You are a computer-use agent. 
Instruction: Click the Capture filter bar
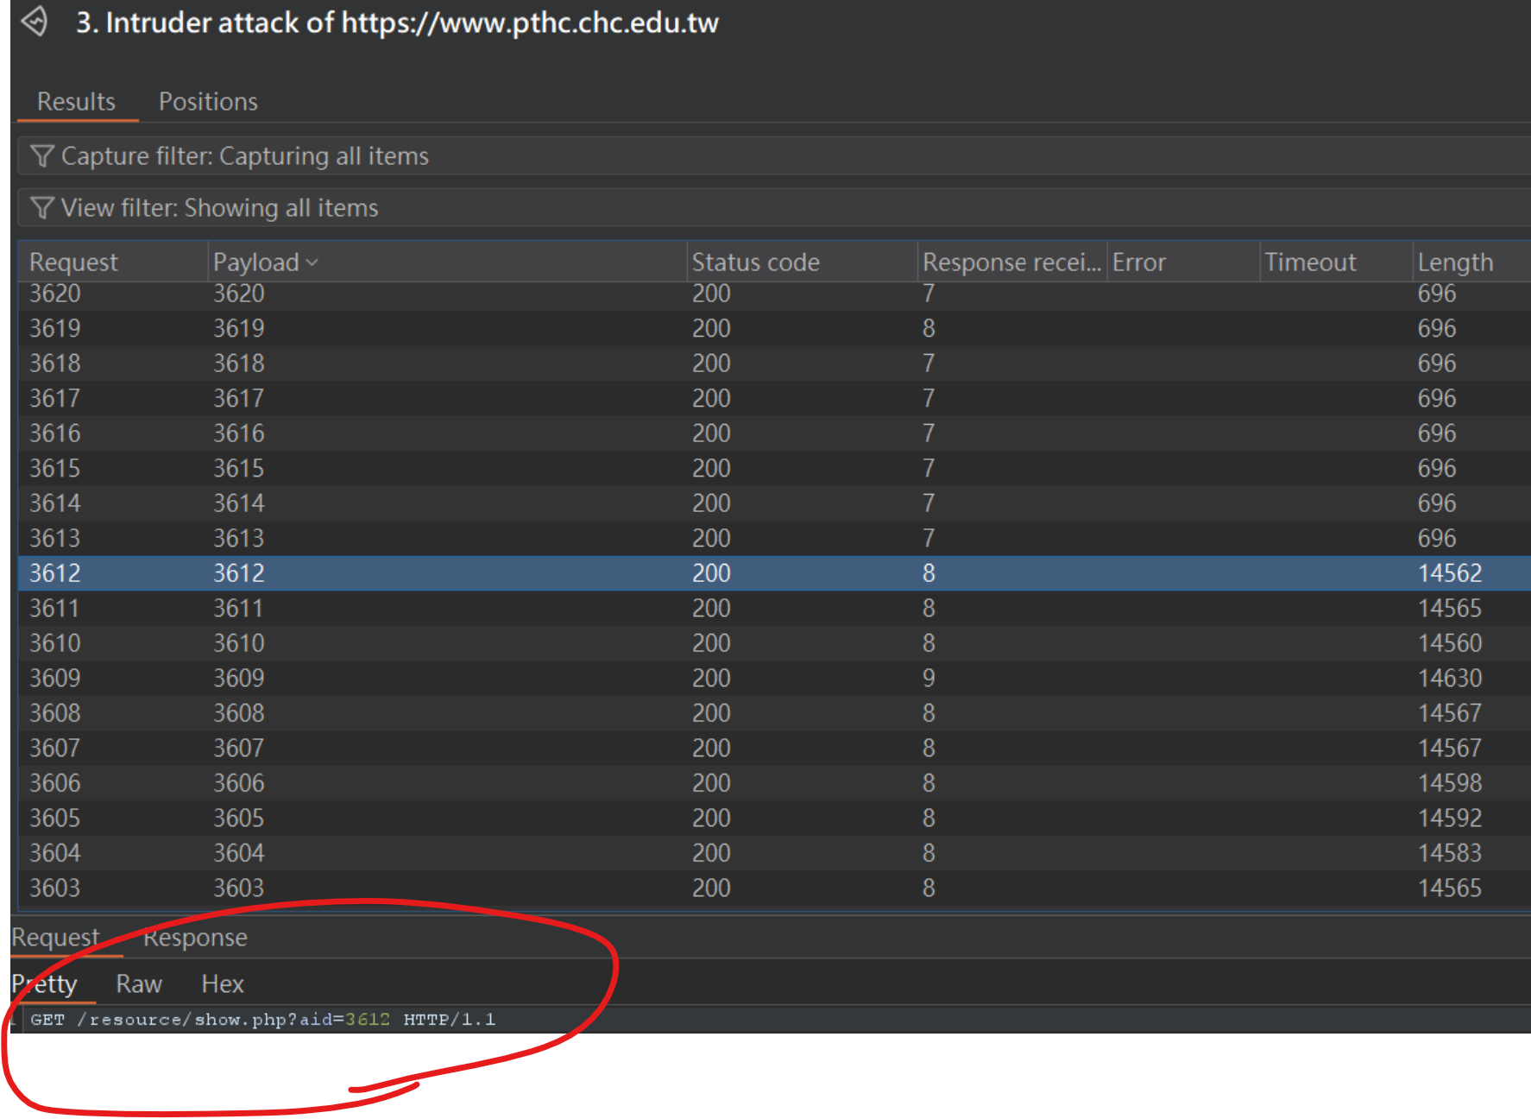[x=774, y=156]
